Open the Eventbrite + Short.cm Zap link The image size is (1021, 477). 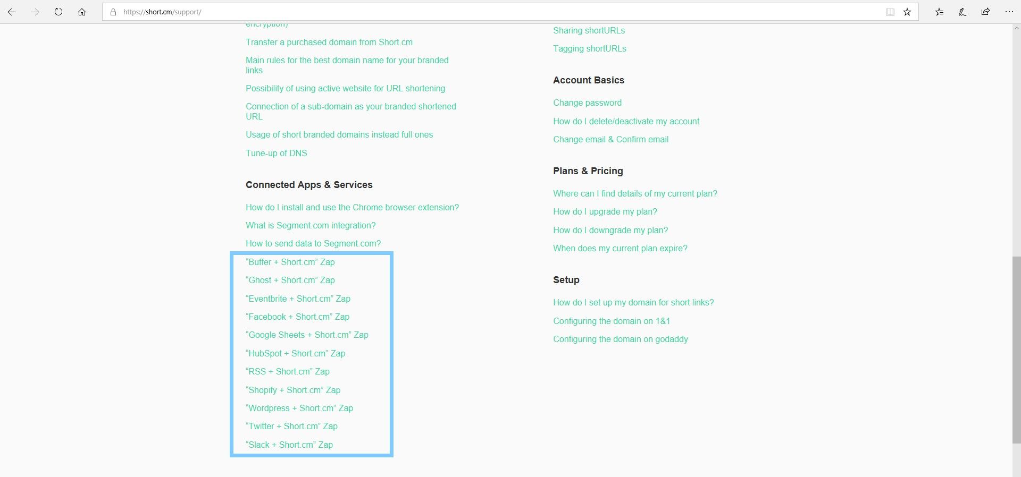pyautogui.click(x=298, y=299)
